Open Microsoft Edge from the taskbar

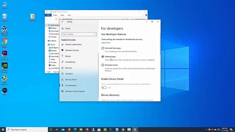pos(75,129)
